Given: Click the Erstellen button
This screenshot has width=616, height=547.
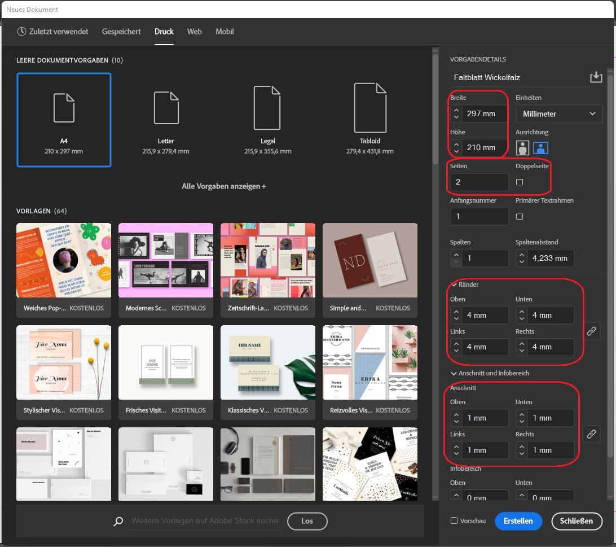Looking at the screenshot, I should pyautogui.click(x=518, y=521).
